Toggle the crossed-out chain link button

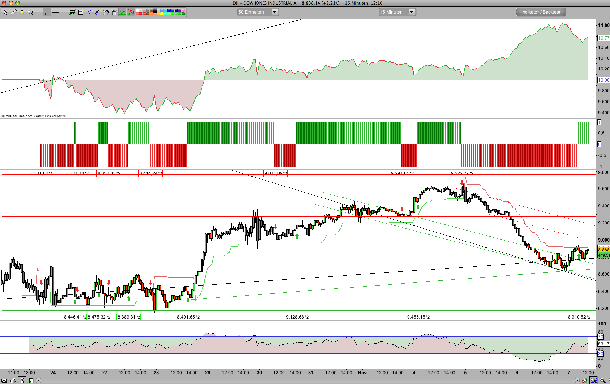coord(22,380)
